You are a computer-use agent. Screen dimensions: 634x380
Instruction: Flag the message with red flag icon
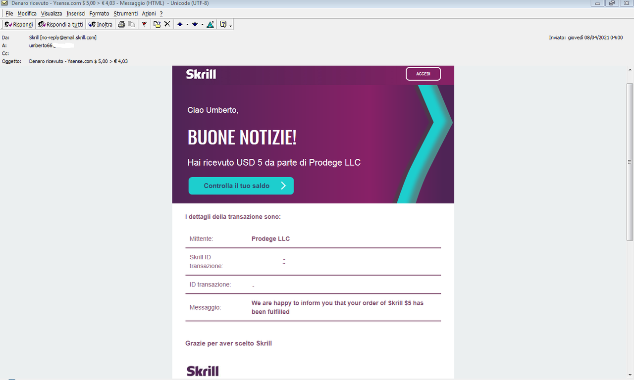[144, 24]
